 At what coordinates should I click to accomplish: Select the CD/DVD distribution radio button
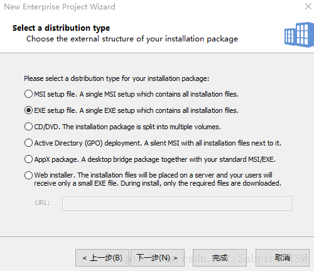(x=28, y=127)
